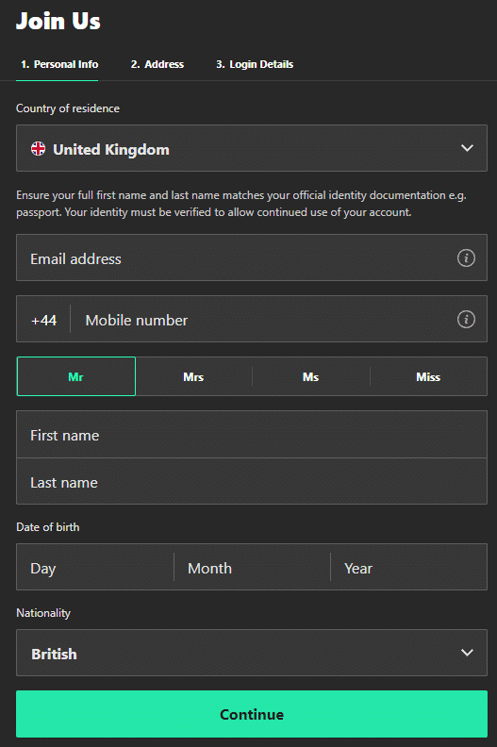Go to the 3. Login Details tab
This screenshot has height=747, width=497.
[255, 64]
